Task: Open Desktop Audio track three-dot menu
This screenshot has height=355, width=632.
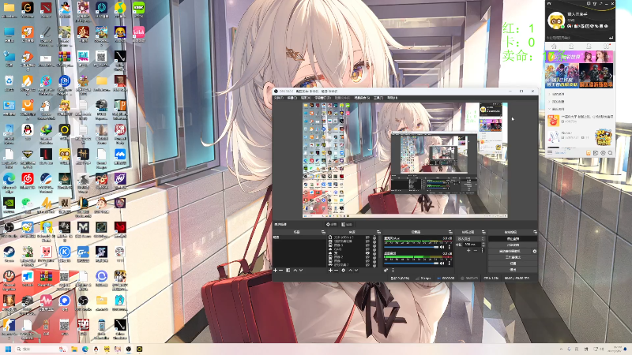Action: tap(449, 263)
